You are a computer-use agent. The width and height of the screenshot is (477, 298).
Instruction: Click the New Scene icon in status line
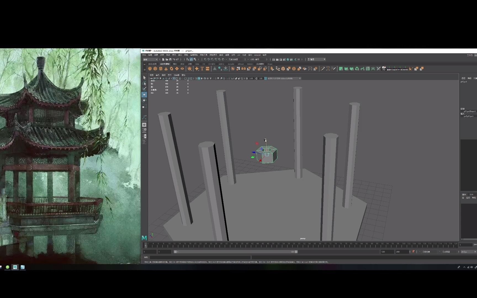[x=163, y=59]
